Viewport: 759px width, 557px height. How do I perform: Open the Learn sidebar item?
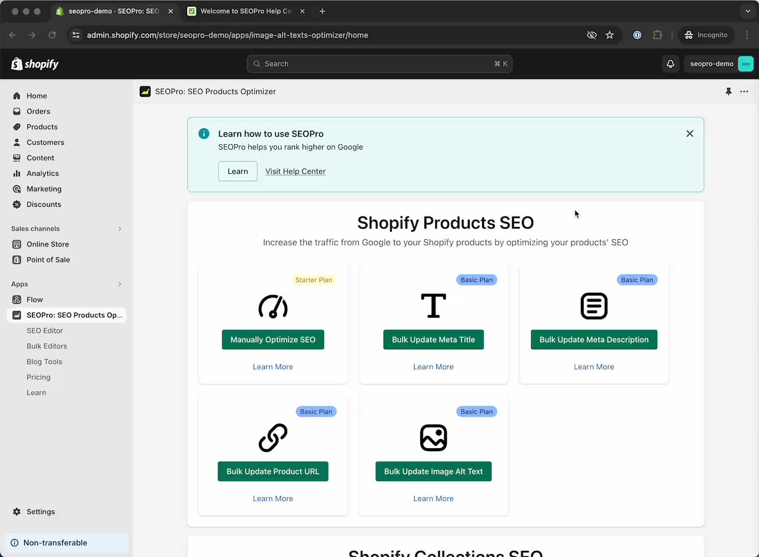click(37, 392)
